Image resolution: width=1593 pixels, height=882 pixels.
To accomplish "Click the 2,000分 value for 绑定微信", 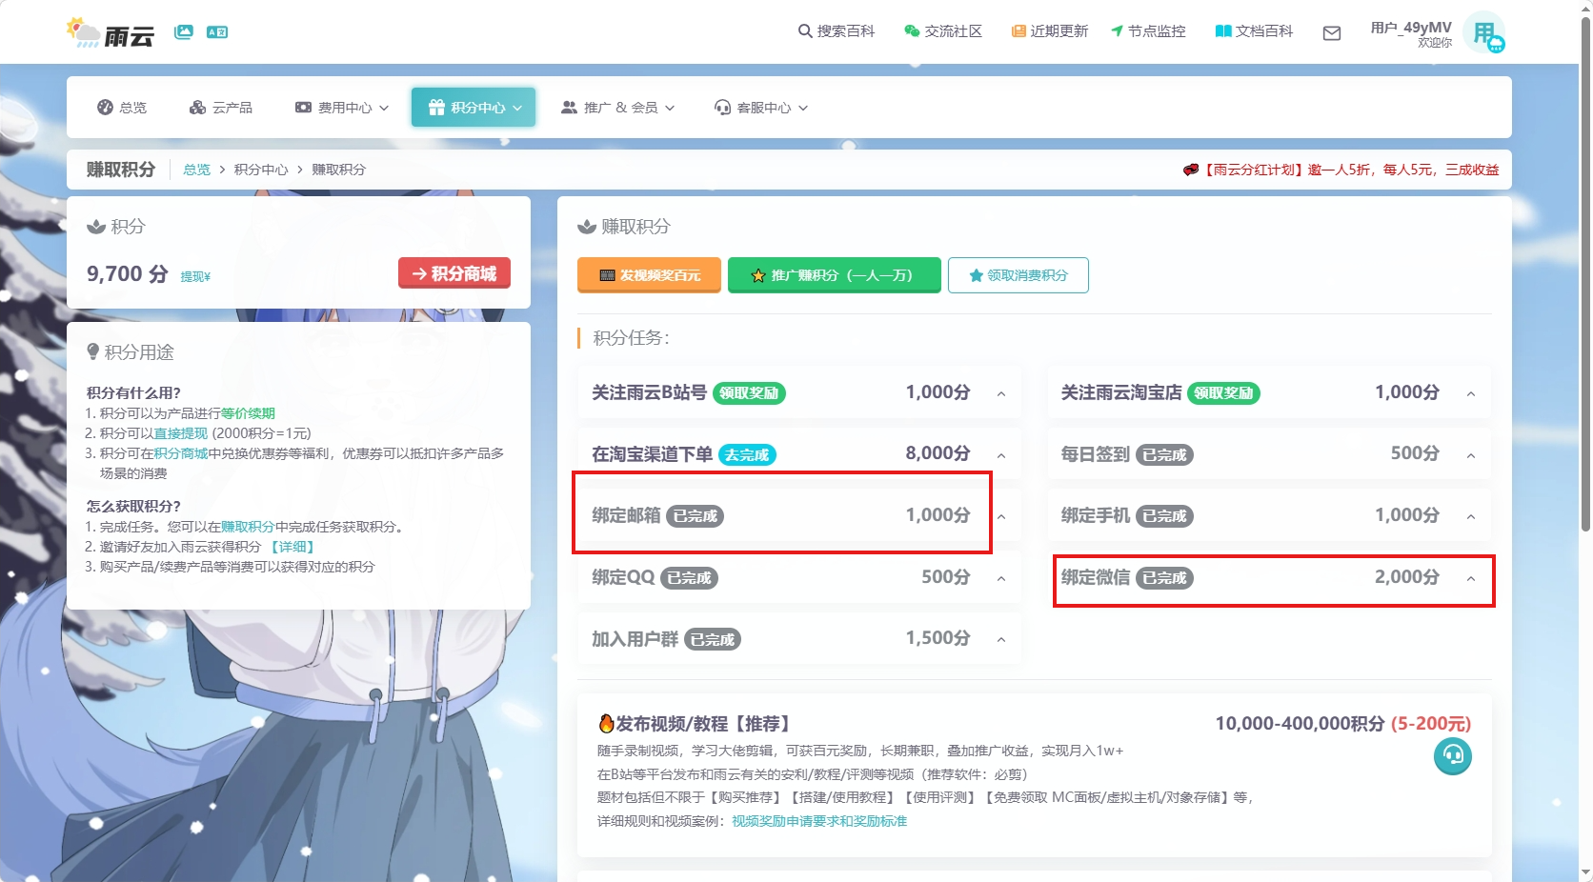I will [1407, 577].
